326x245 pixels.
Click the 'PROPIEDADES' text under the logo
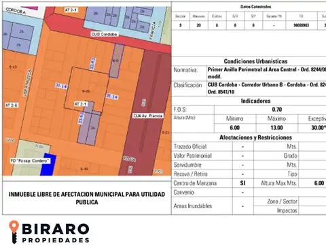point(56,240)
